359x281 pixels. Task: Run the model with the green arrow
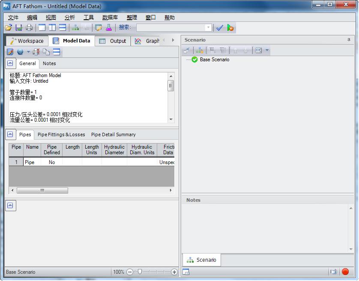pos(230,28)
